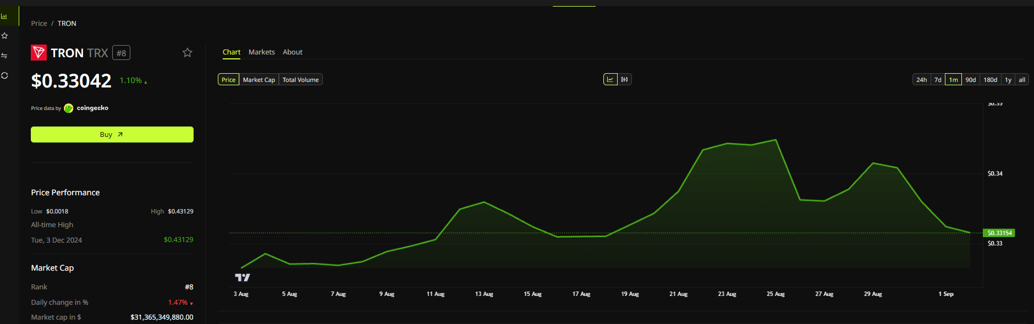
Task: Set chart range to all
Action: pyautogui.click(x=1022, y=80)
